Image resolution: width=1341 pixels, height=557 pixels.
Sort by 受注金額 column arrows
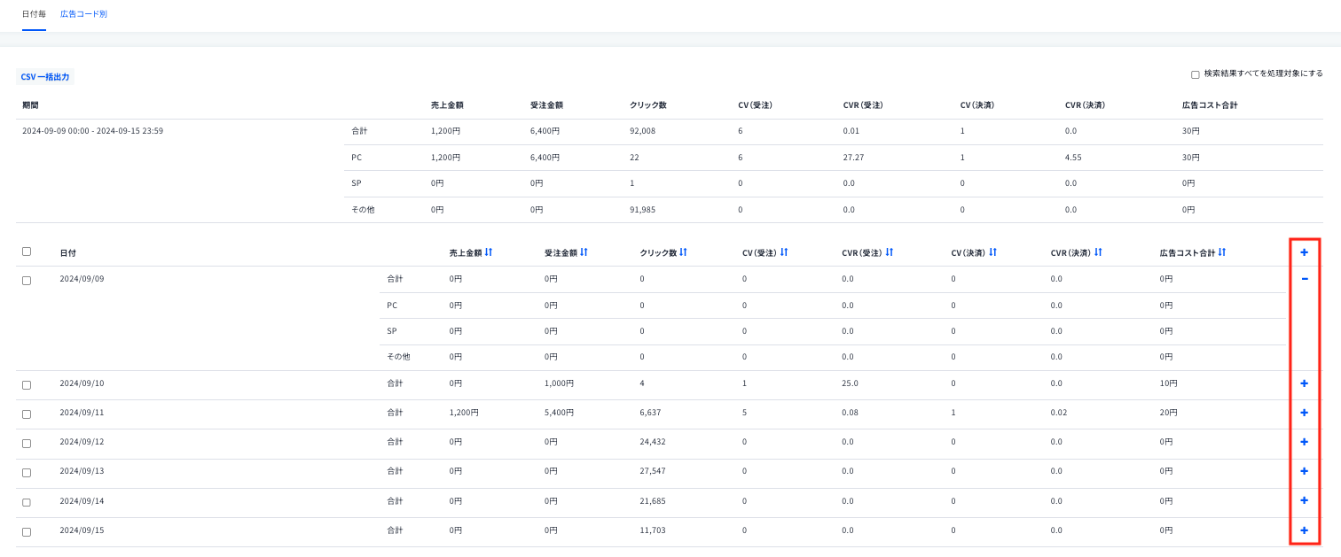pos(584,252)
